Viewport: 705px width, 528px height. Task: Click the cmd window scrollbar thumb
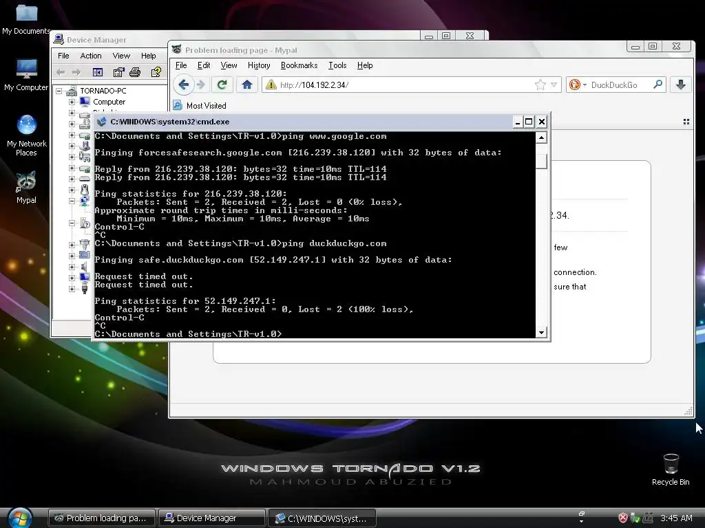click(x=541, y=161)
